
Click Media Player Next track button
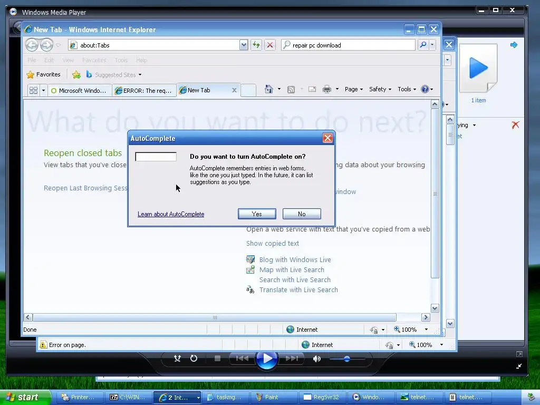(x=292, y=359)
